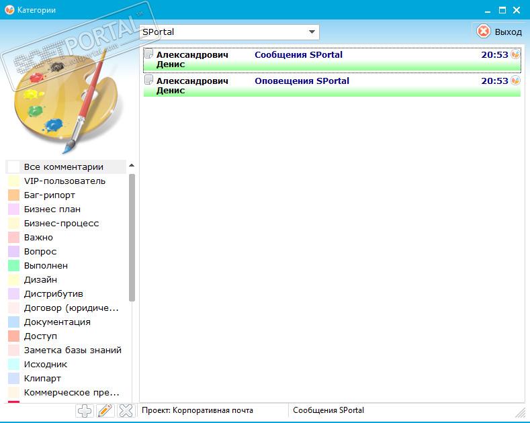Viewport: 530px width, 423px height.
Task: Minimize the Категории window
Action: tap(487, 11)
